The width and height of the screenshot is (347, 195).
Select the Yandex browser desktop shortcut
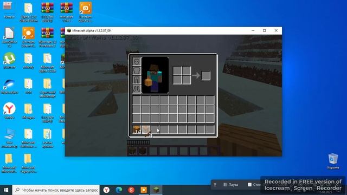tap(9, 111)
